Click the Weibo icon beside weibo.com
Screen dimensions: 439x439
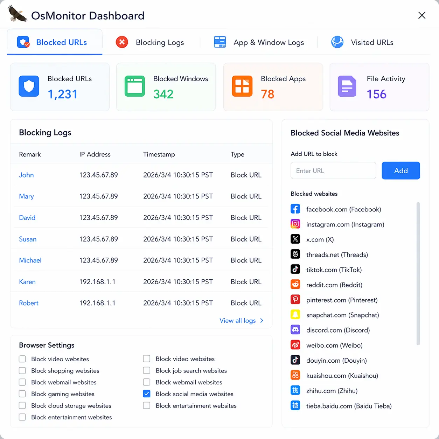click(295, 345)
